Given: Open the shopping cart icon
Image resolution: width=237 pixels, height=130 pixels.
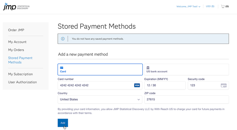Looking at the screenshot, I should pyautogui.click(x=223, y=6).
